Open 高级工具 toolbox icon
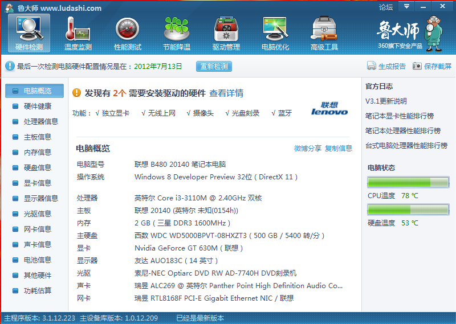 pyautogui.click(x=324, y=33)
